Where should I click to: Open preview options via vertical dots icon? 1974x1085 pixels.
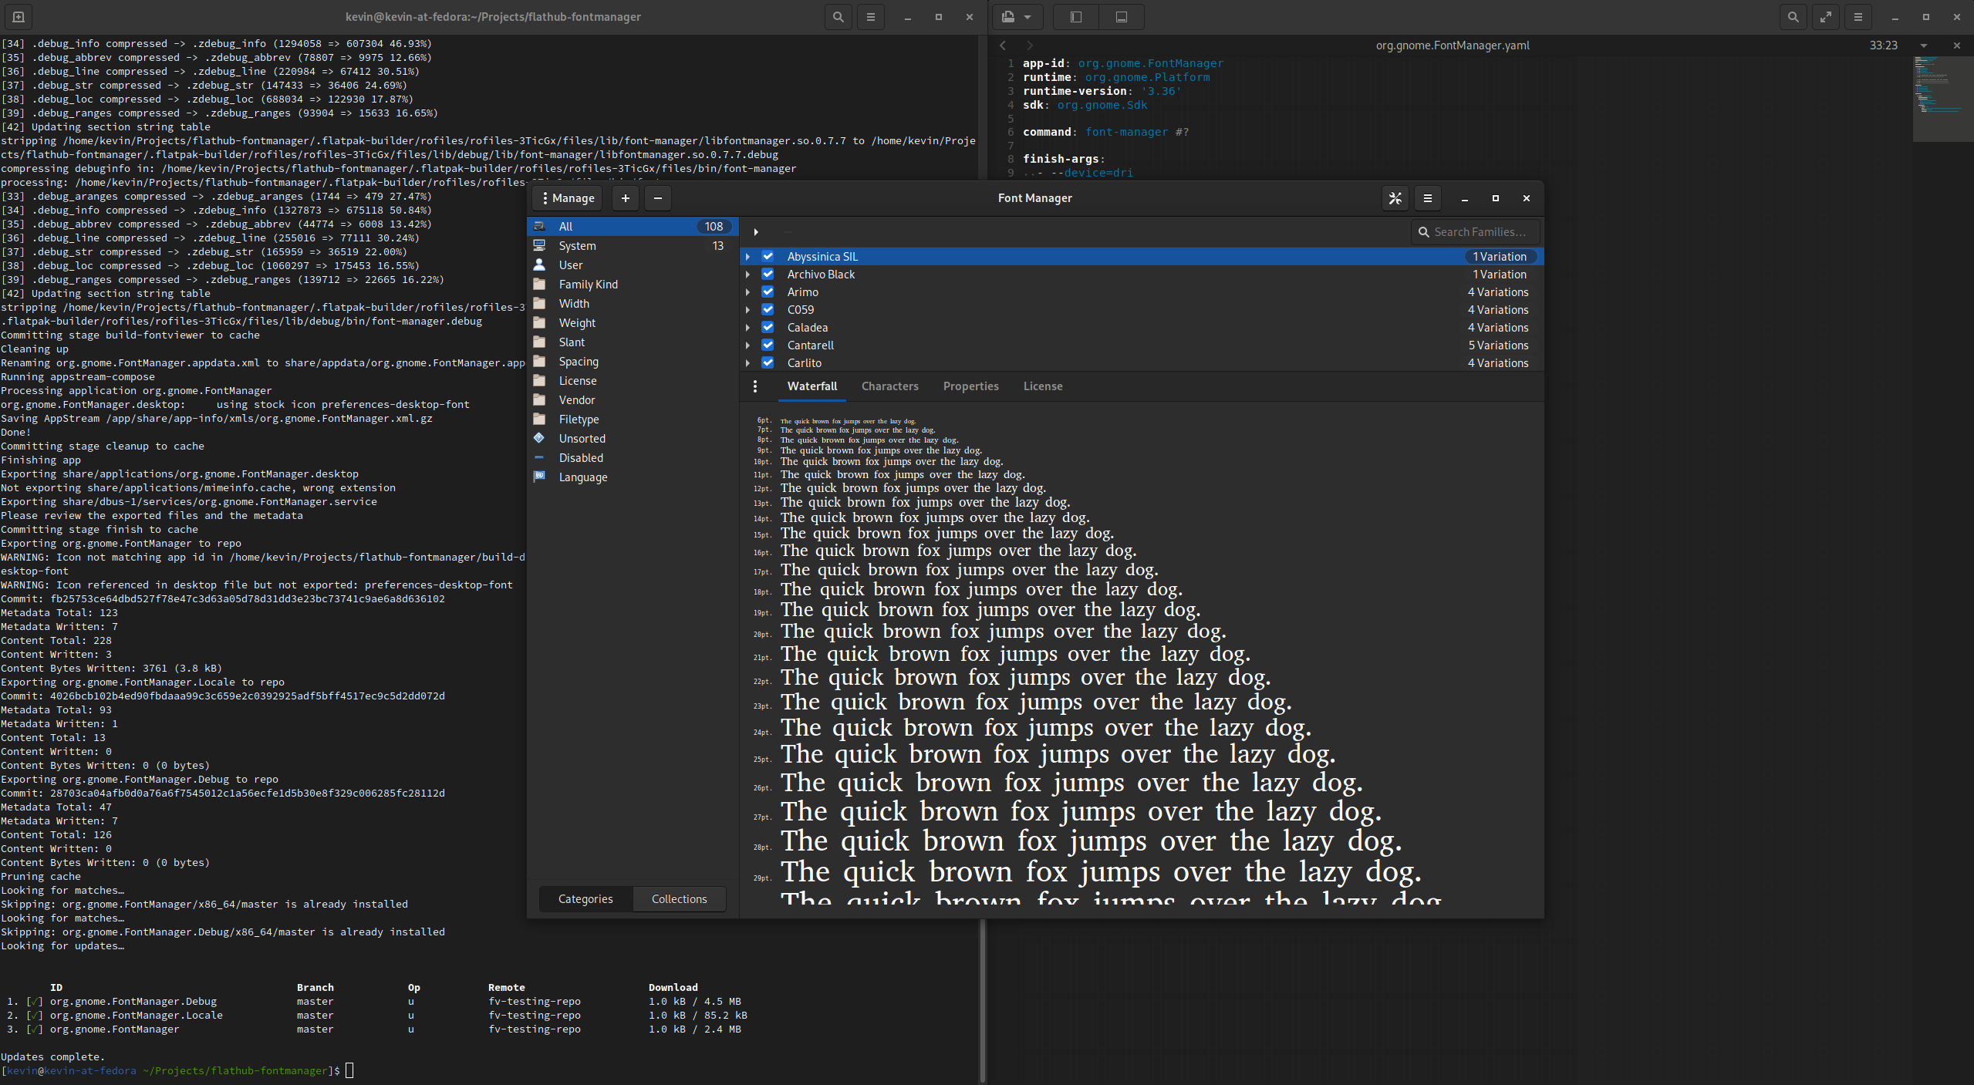click(754, 386)
